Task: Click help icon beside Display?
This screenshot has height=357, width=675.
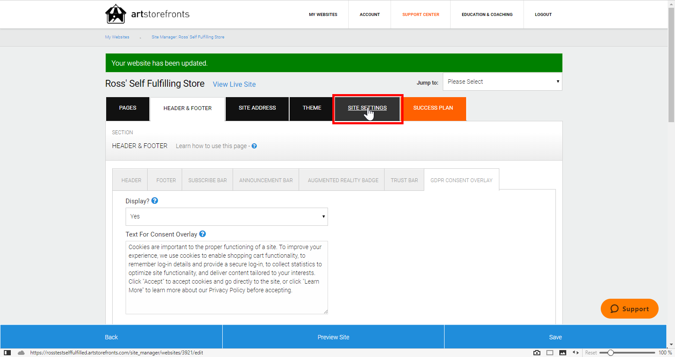Action: tap(155, 201)
